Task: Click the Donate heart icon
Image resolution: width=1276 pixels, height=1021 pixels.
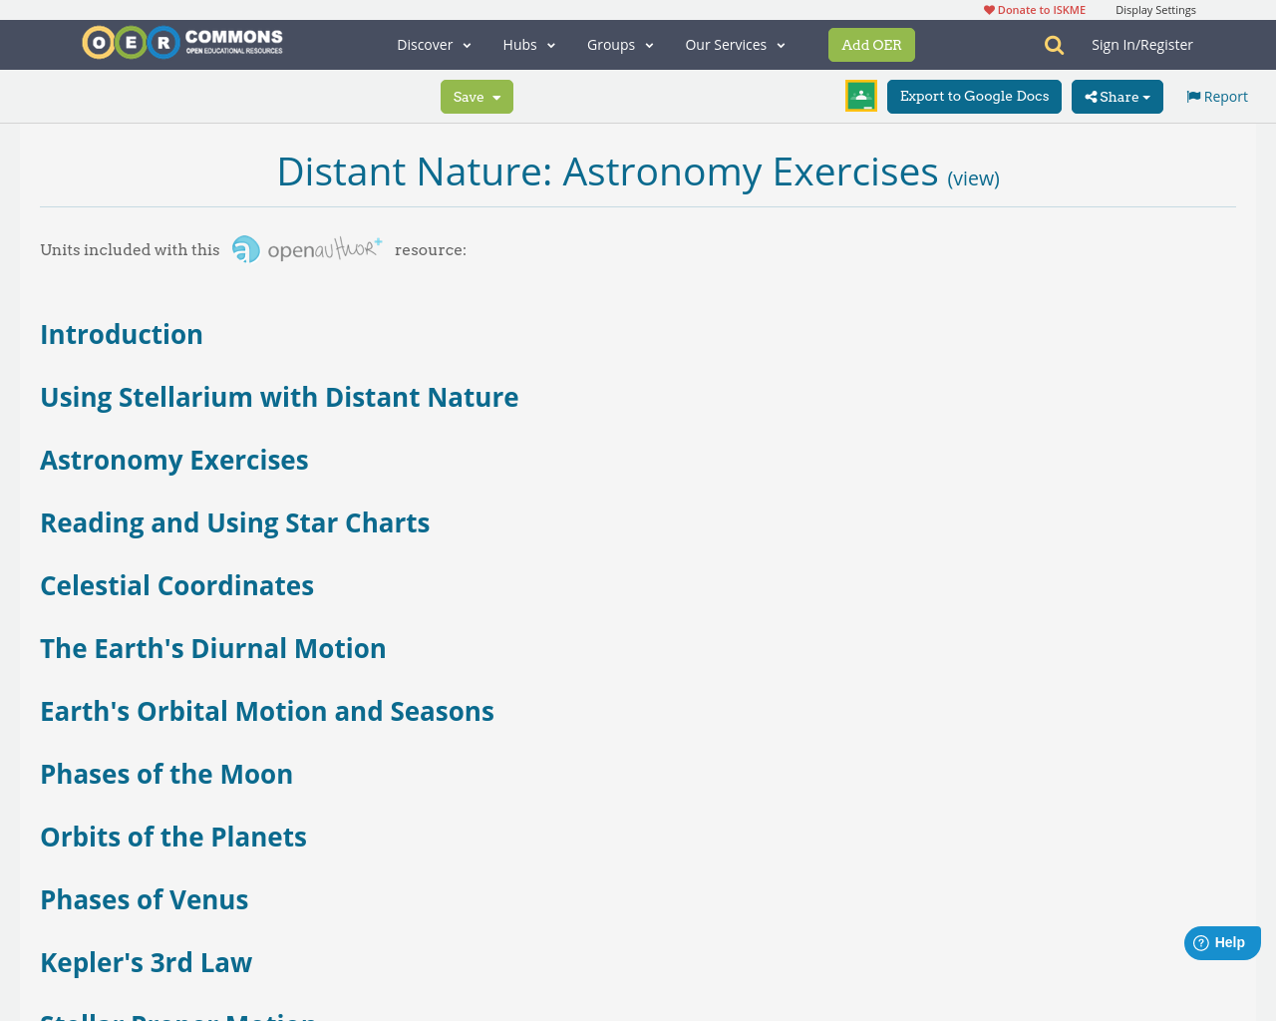Action: 987,8
